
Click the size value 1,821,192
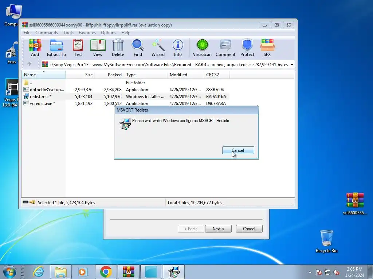click(x=83, y=103)
